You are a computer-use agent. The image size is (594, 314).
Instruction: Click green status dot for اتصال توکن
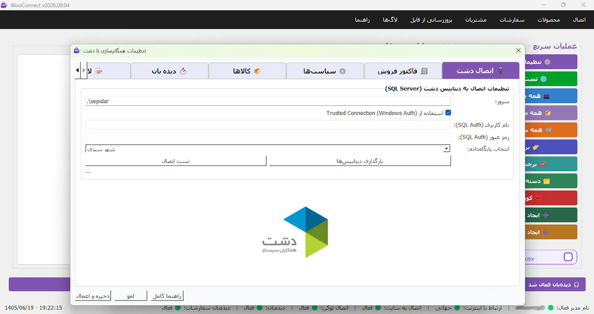[314, 308]
